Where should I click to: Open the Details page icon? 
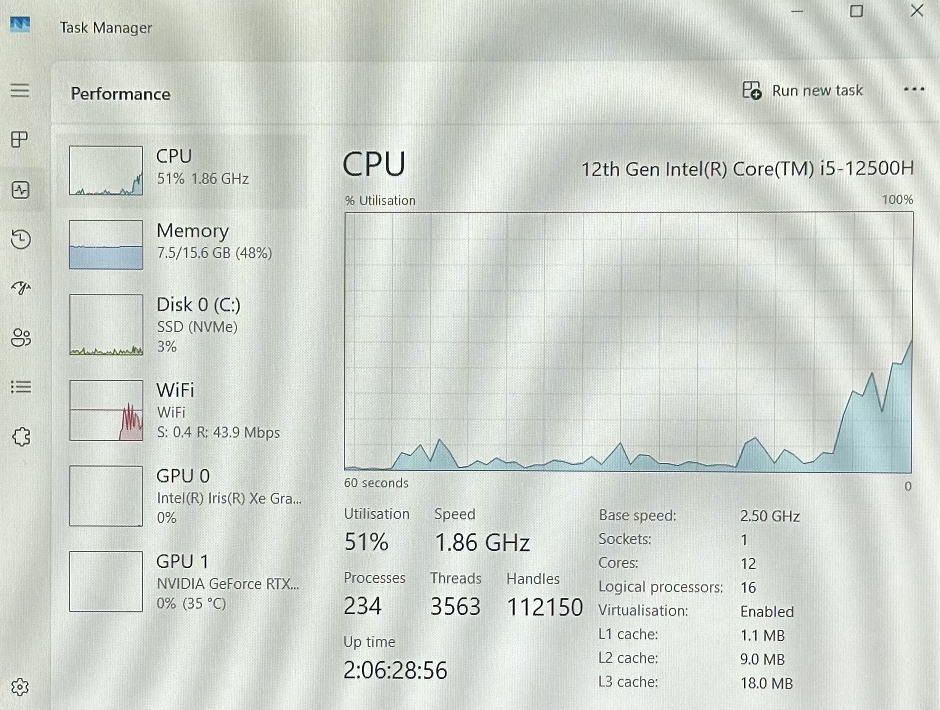[21, 387]
